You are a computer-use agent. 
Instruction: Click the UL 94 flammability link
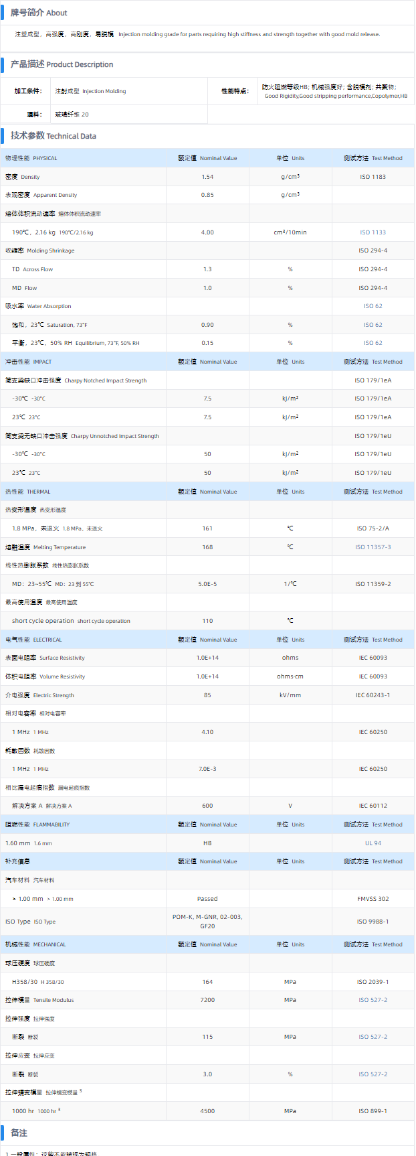(373, 843)
